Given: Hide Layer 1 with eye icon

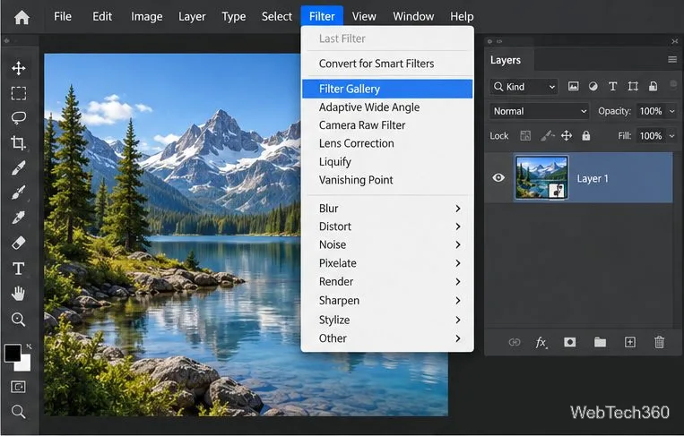Looking at the screenshot, I should point(498,177).
